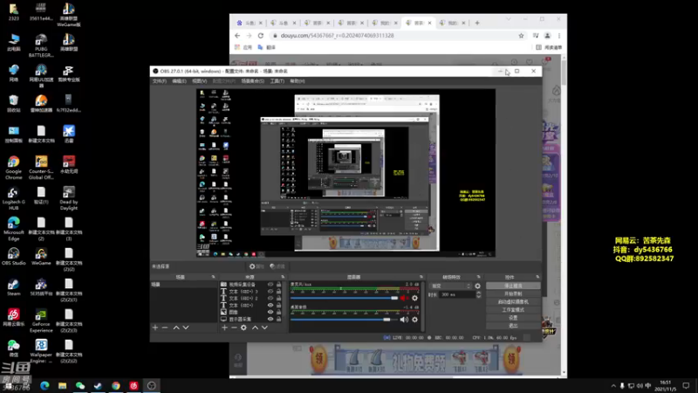Open 属性 button above the dock panels
Viewport: 698px width, 393px height.
(x=257, y=266)
